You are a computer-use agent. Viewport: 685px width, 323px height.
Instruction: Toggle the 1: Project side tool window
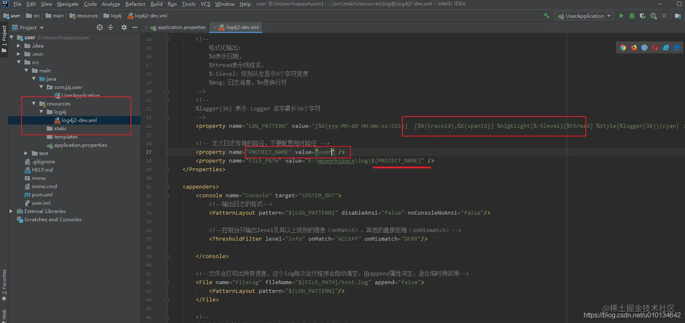tap(4, 39)
